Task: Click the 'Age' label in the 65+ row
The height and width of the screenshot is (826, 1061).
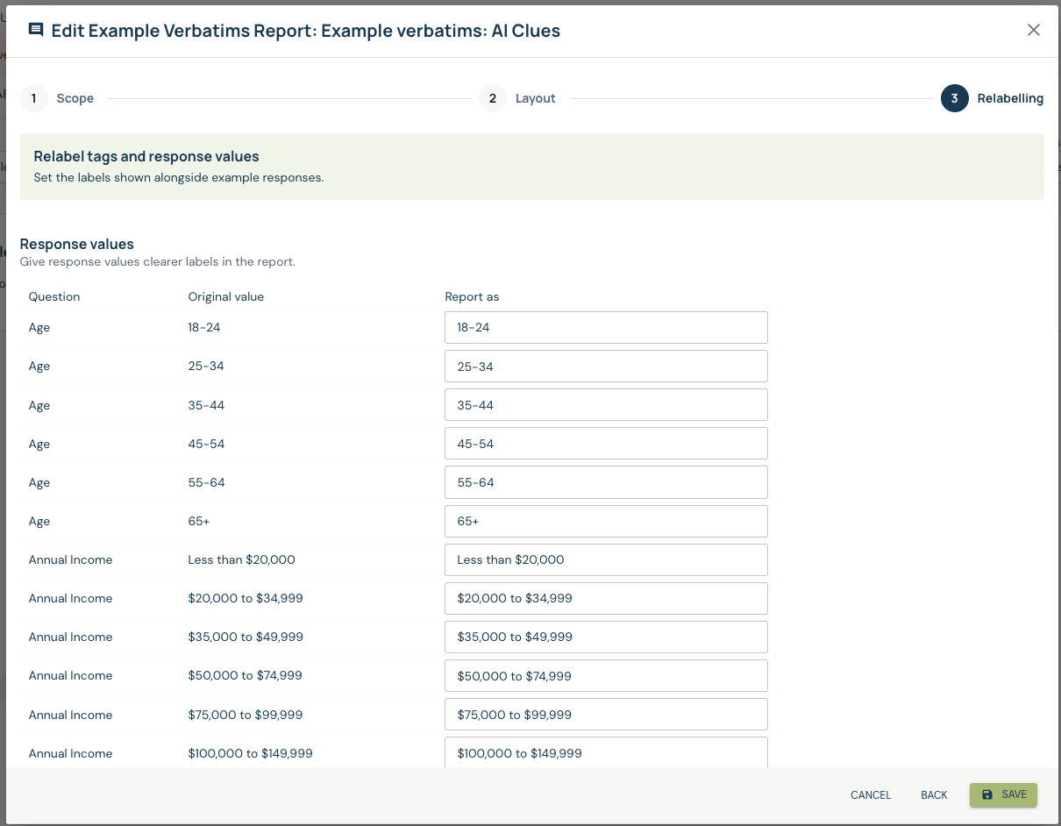Action: 39,521
